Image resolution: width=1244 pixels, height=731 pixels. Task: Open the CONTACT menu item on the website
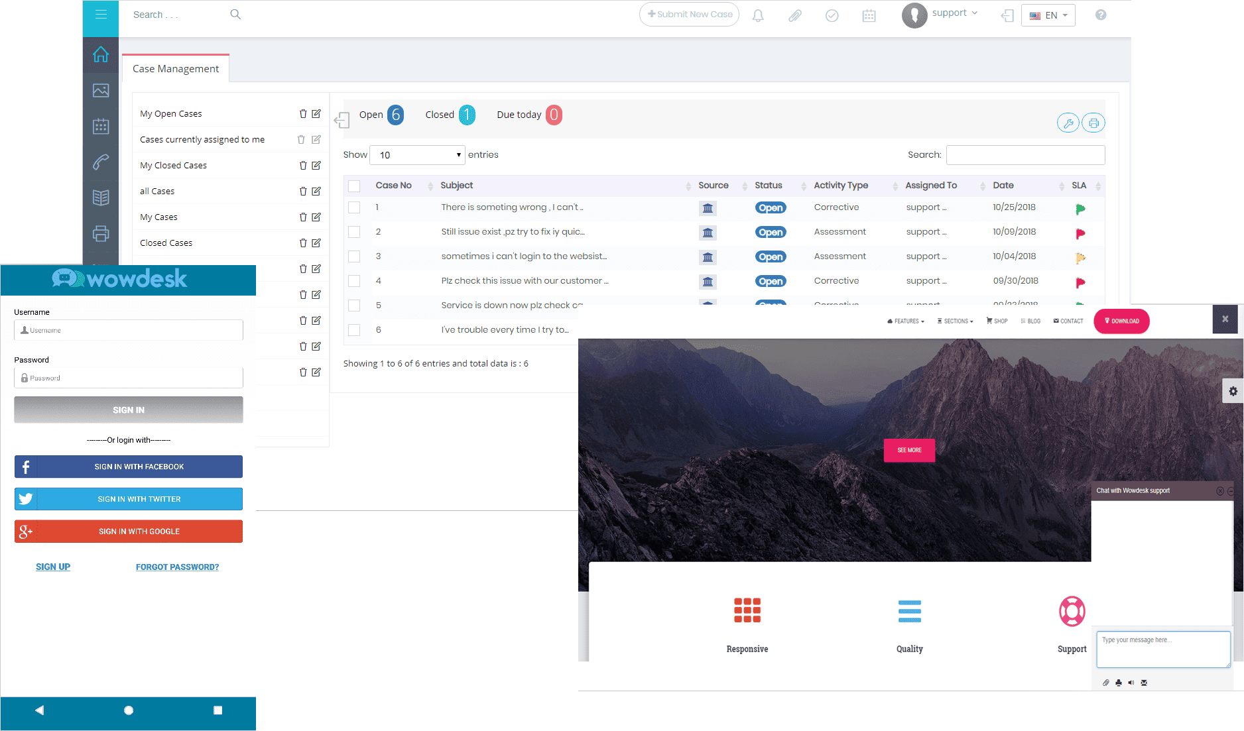[x=1068, y=321]
